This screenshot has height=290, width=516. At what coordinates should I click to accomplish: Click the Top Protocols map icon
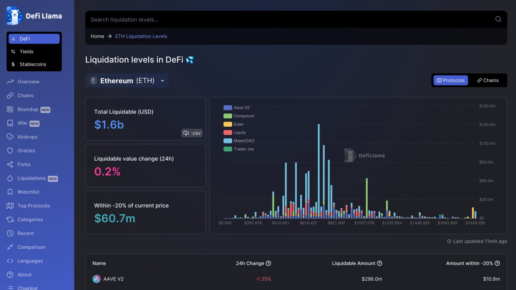pos(10,205)
